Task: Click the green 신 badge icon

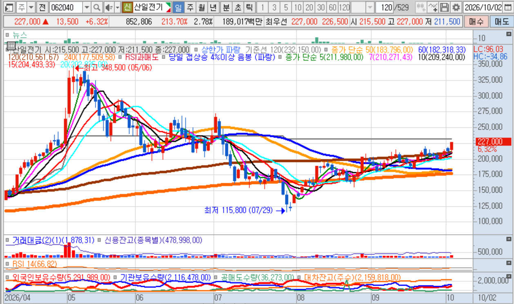Action: click(x=127, y=7)
